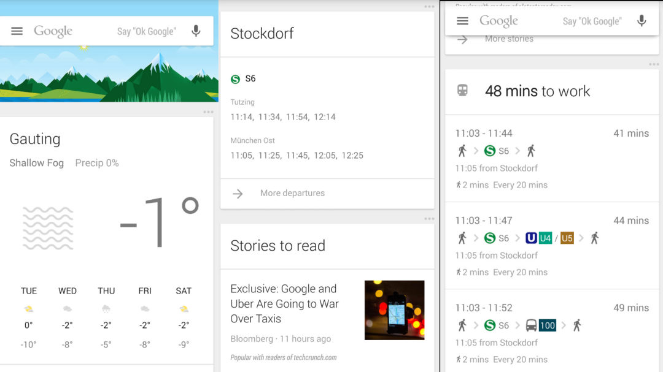663x372 pixels.
Task: Tap the 48 mins to work heading
Action: tap(537, 91)
